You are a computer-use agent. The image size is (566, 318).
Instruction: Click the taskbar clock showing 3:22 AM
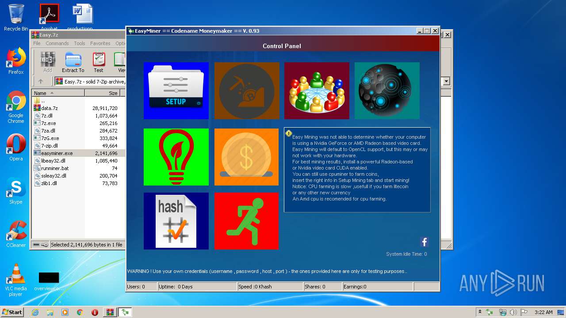point(543,312)
